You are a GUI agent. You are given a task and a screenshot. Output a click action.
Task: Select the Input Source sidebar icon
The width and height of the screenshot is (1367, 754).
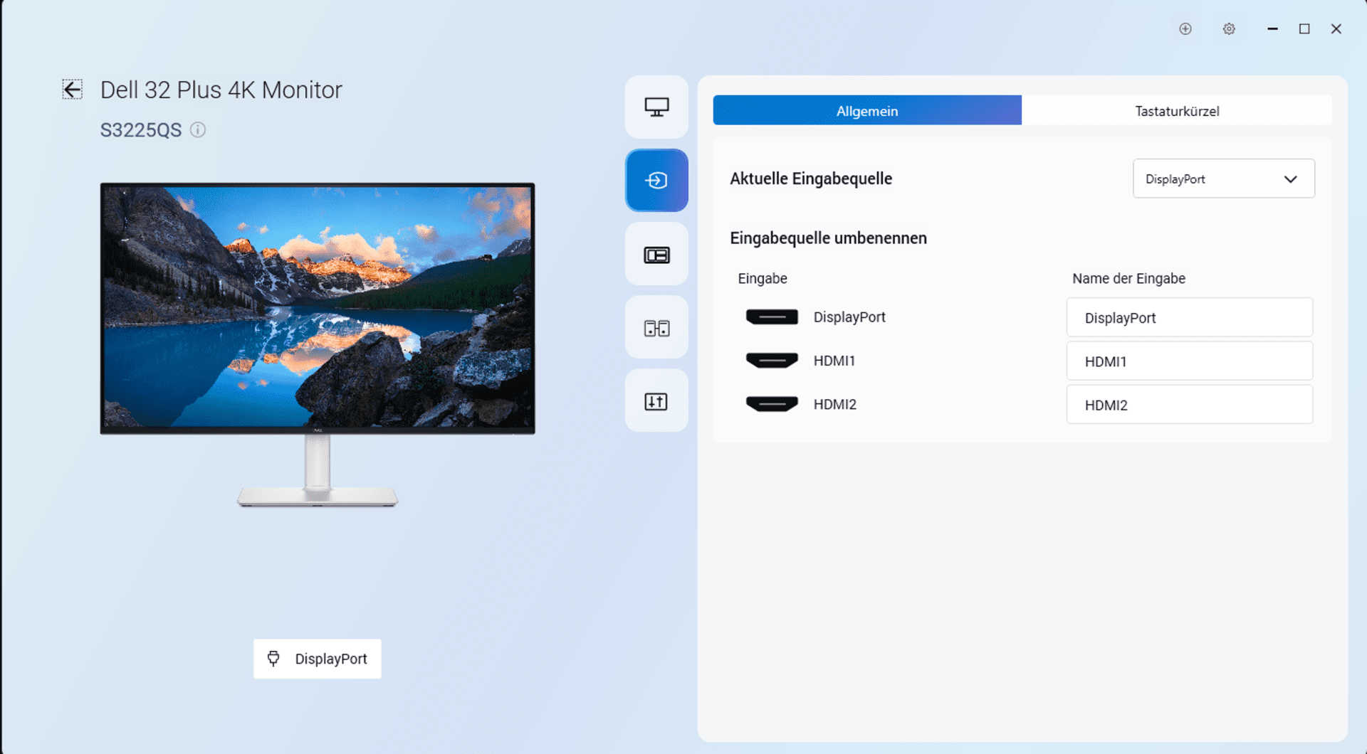tap(656, 181)
